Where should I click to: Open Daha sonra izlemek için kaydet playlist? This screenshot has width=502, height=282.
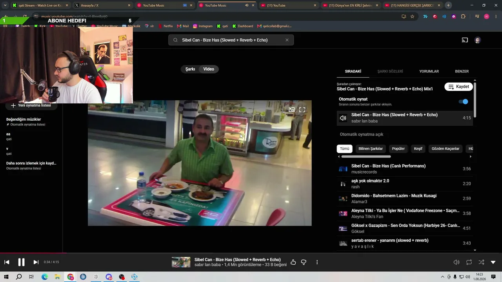point(31,163)
